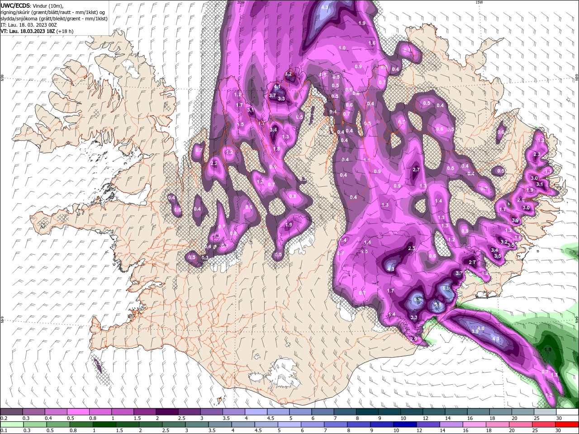Click the '1.6' value in northern band

coord(372,43)
